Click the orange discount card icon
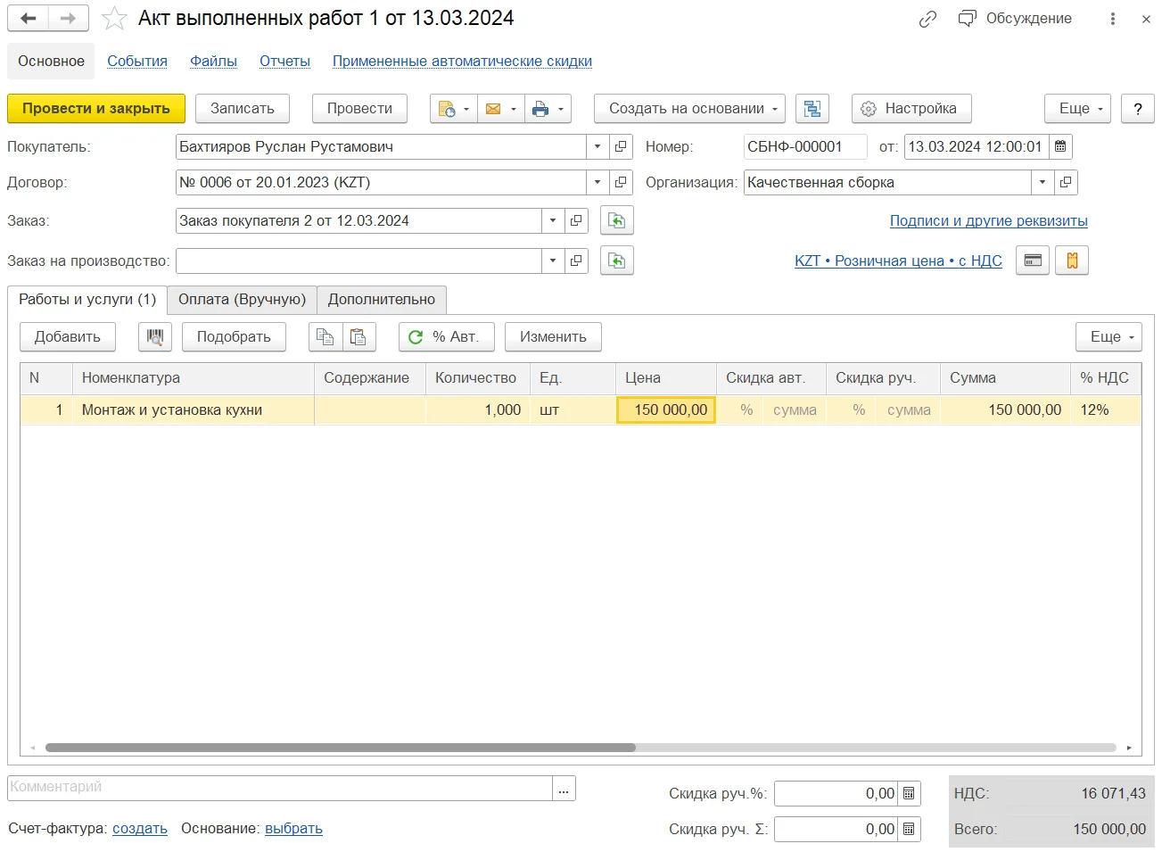1162x852 pixels. click(x=1072, y=261)
